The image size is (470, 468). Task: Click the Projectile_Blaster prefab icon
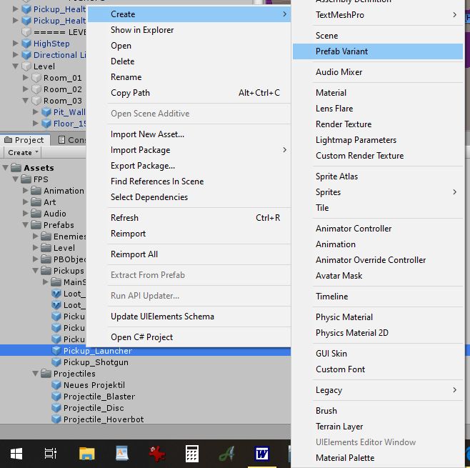pos(56,397)
